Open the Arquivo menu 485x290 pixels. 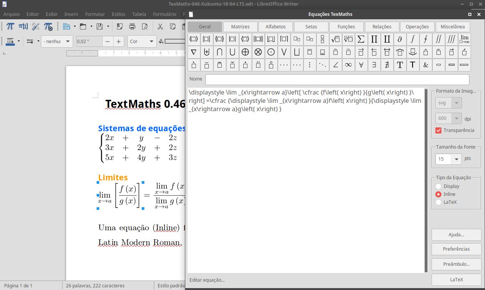click(11, 14)
